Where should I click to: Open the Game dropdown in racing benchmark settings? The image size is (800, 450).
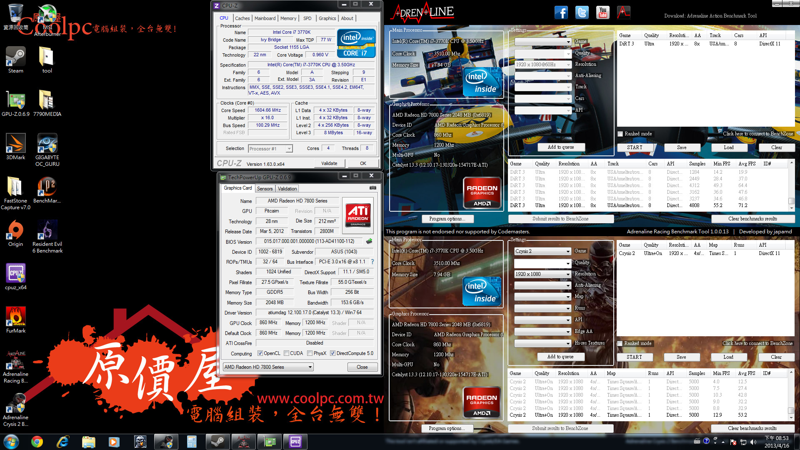coord(543,42)
